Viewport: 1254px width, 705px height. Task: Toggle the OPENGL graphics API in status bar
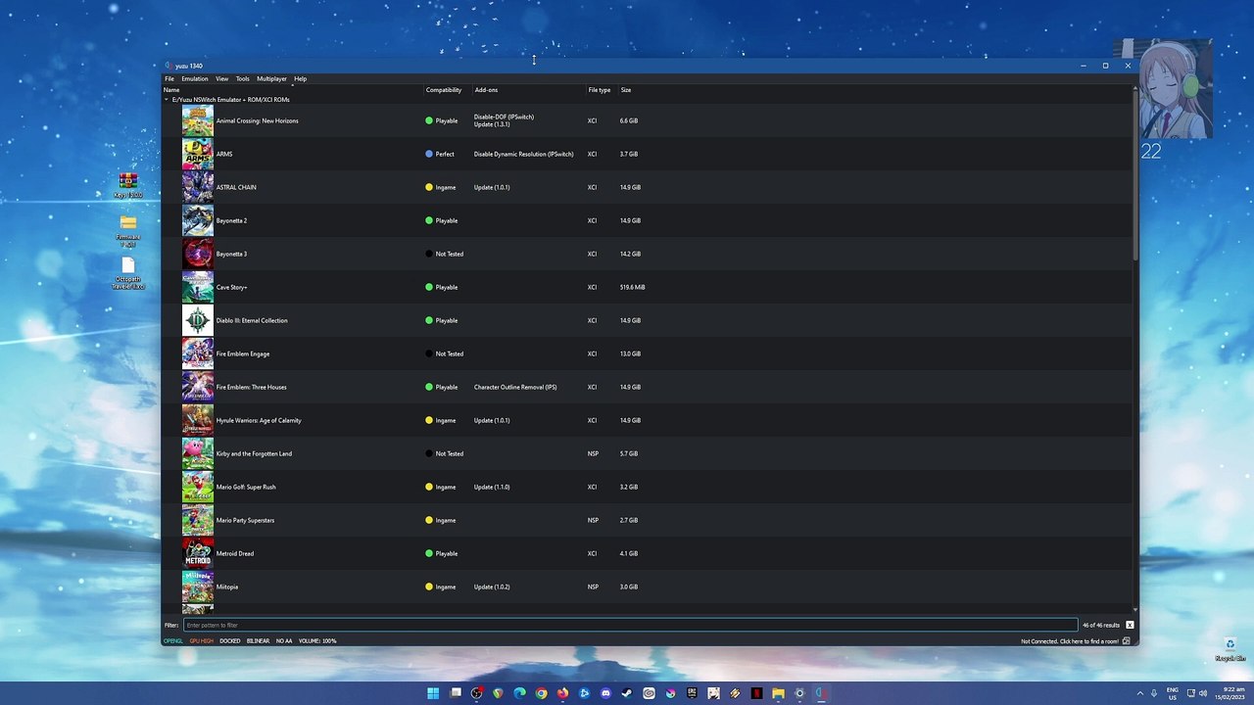click(173, 641)
